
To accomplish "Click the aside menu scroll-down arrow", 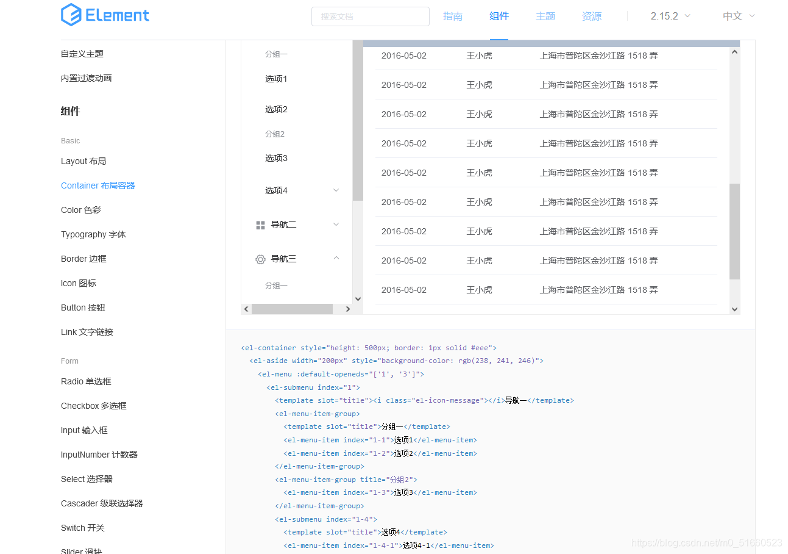I will tap(358, 299).
